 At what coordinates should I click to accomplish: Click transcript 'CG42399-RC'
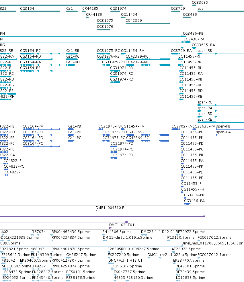pyautogui.click(x=137, y=56)
